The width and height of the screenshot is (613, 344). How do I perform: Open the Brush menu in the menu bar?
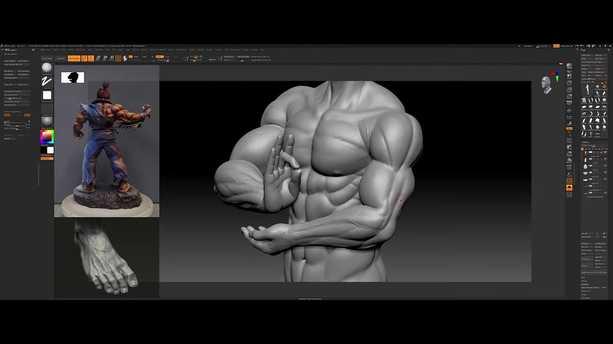[64, 50]
